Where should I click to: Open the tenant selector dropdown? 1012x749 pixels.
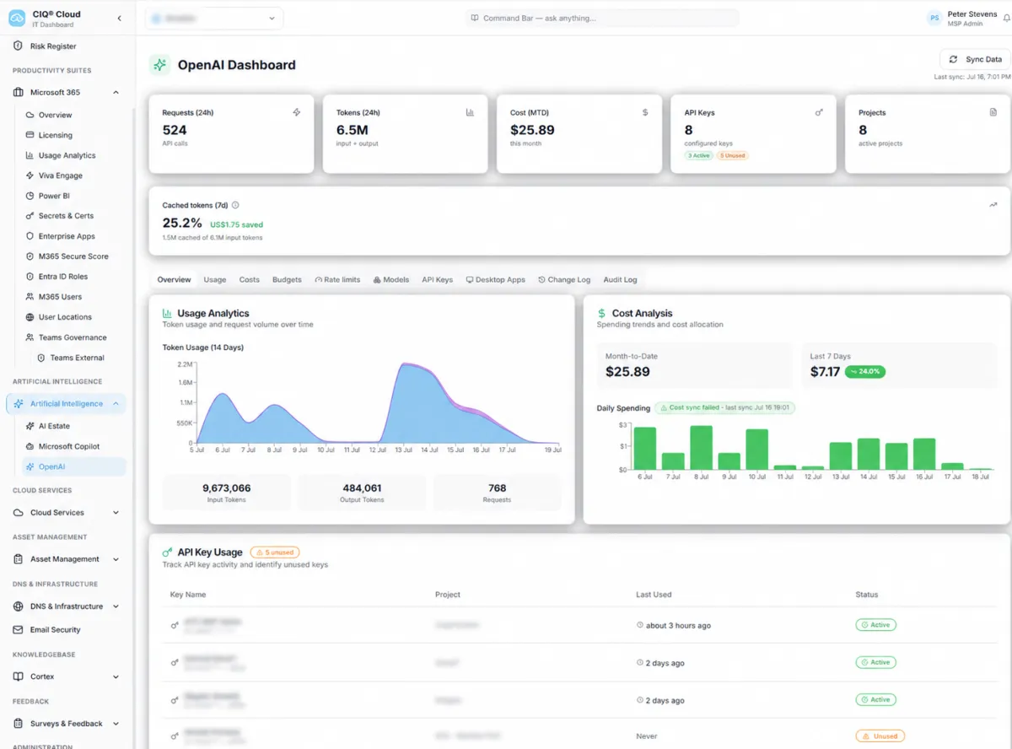click(214, 18)
